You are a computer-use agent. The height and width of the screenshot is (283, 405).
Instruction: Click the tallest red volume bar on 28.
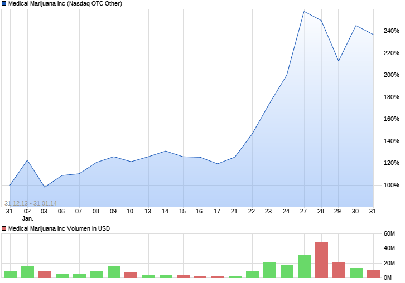coord(321,260)
